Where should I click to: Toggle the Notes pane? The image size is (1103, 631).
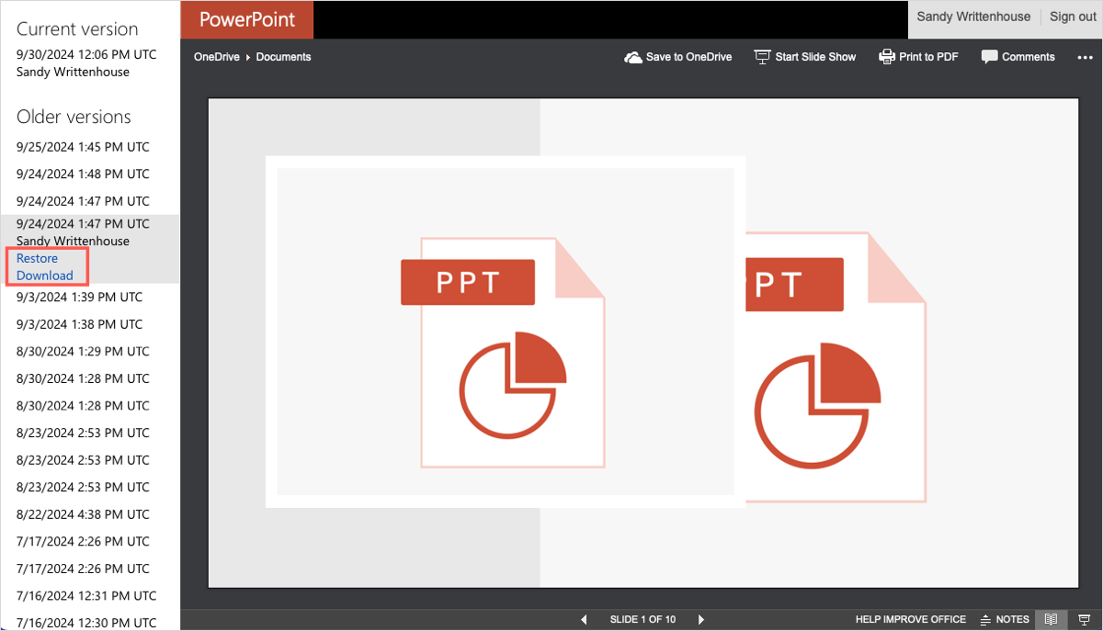(1005, 620)
